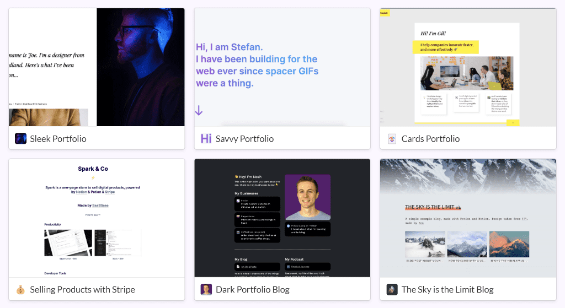The height and width of the screenshot is (308, 565).
Task: Click the avatar icon beside Dark Portfolio Blog
Action: pyautogui.click(x=206, y=289)
